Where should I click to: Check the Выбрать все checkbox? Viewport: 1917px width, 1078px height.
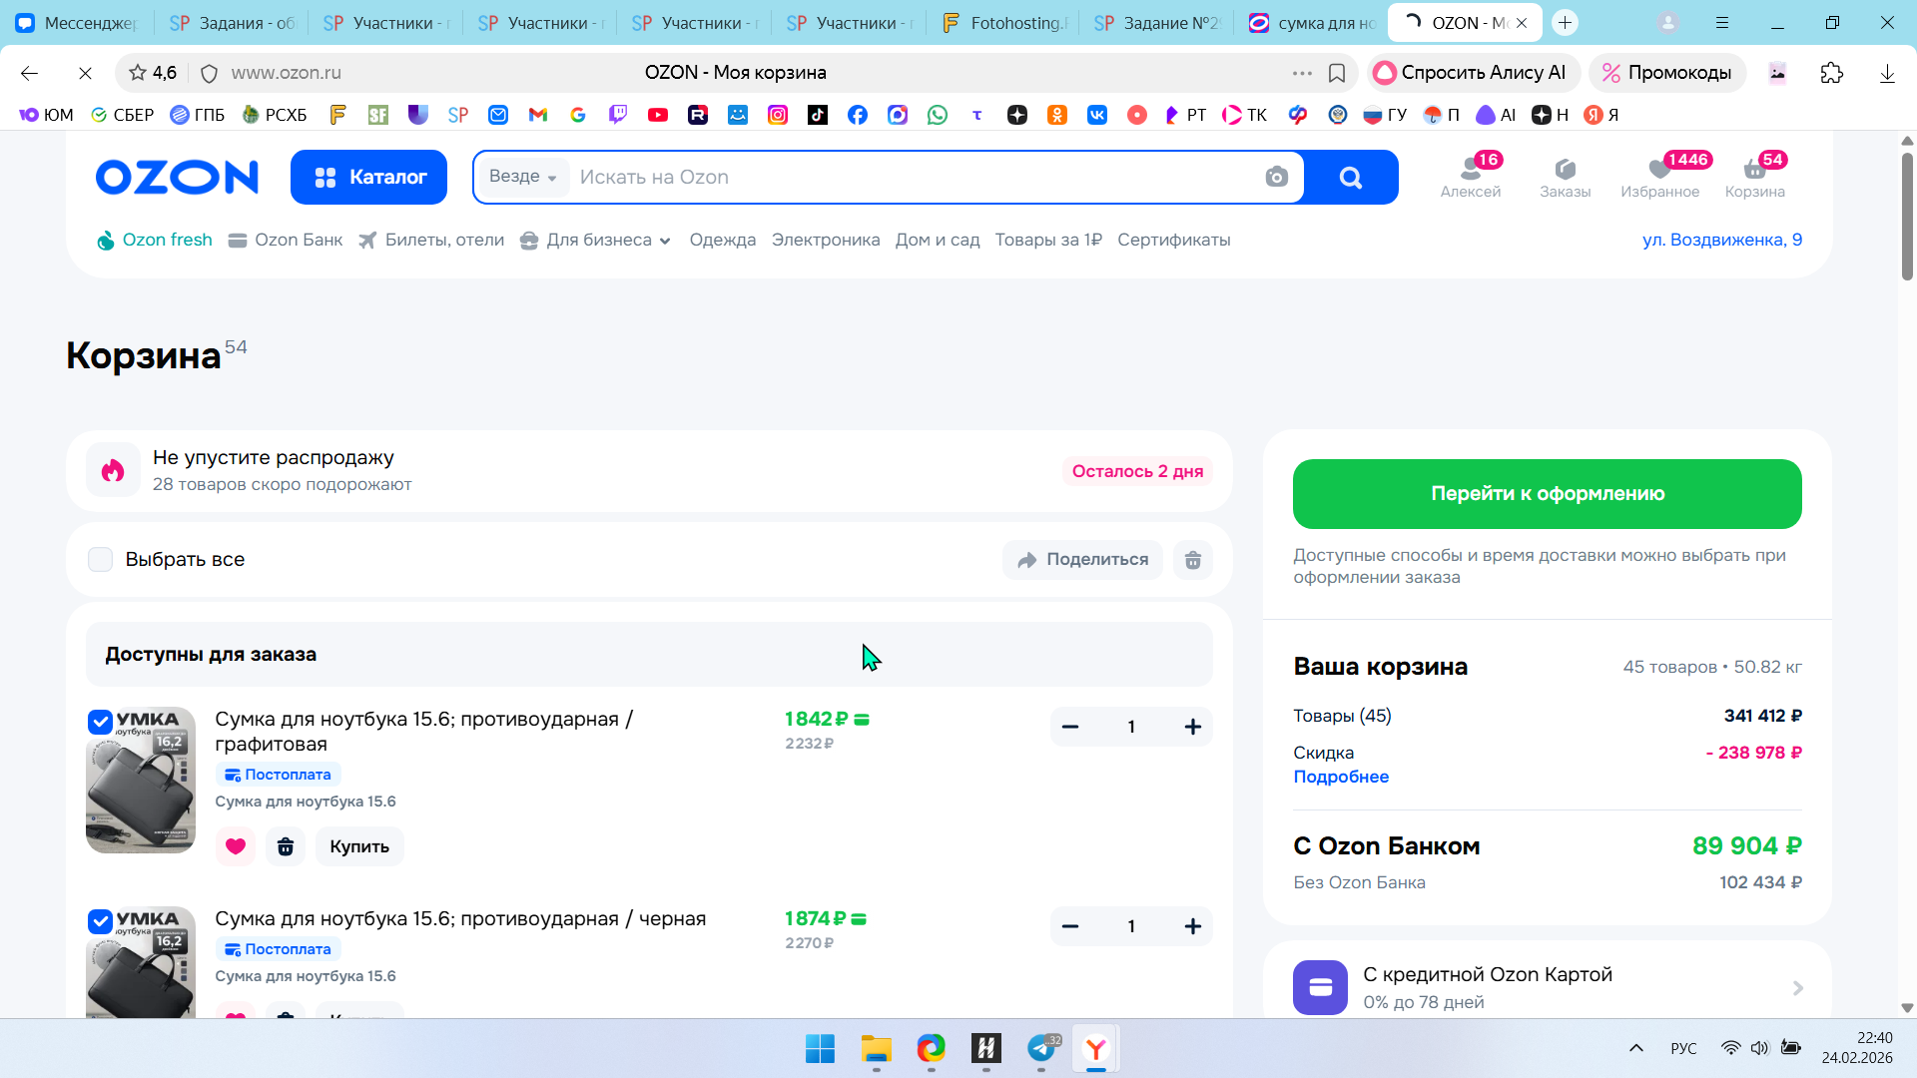101,560
